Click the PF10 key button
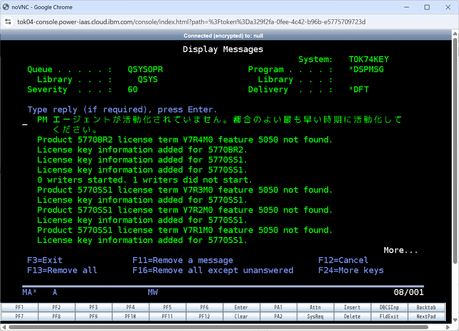 pyautogui.click(x=130, y=316)
